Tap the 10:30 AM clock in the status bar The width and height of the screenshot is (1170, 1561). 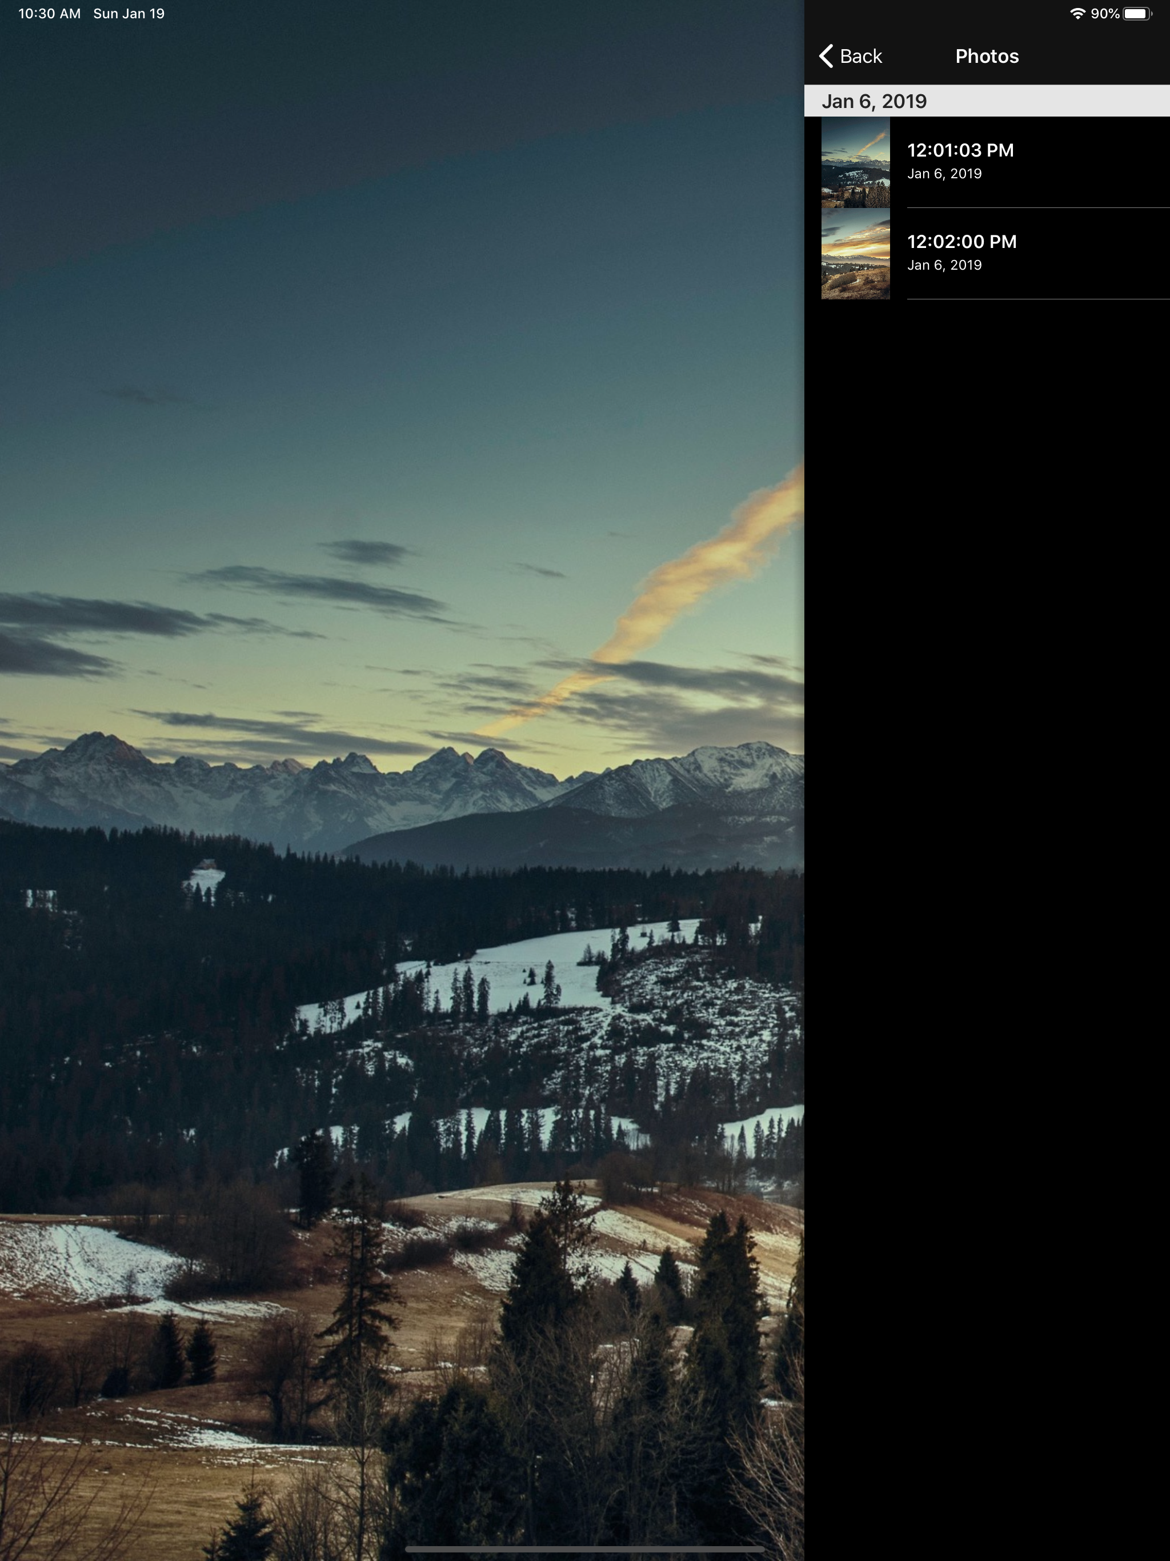[x=49, y=13]
